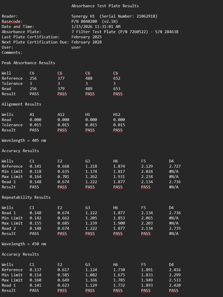223x297 pixels.
Task: Click the Wavelength = 450 nm line
Action: (24, 244)
